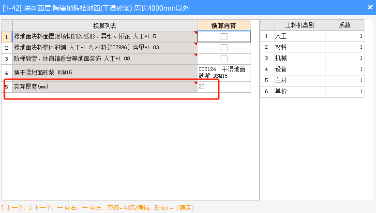
Task: Enable the 整体斜铺 conversion checkbox
Action: [x=224, y=48]
